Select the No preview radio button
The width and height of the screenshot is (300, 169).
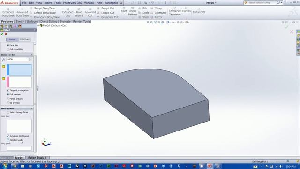pyautogui.click(x=8, y=103)
